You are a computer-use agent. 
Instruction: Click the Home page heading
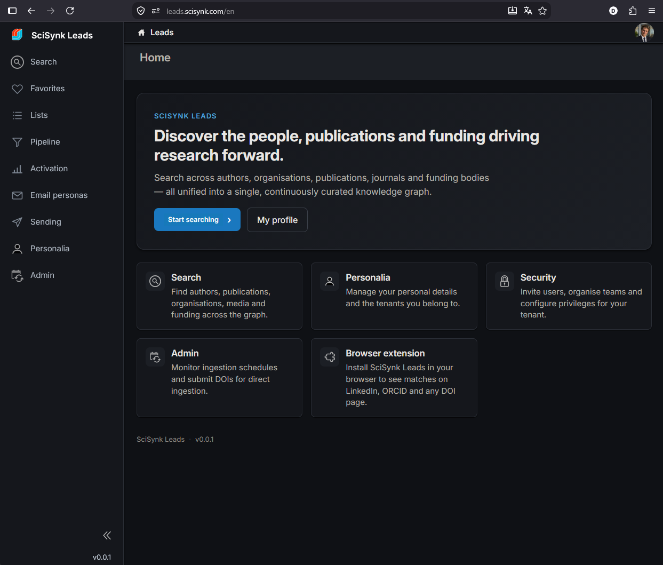pos(155,58)
